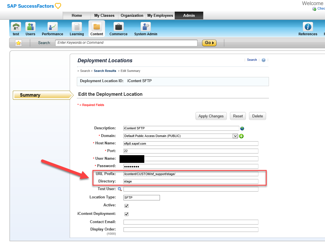Select the Content folder icon
The width and height of the screenshot is (325, 243).
[x=96, y=27]
